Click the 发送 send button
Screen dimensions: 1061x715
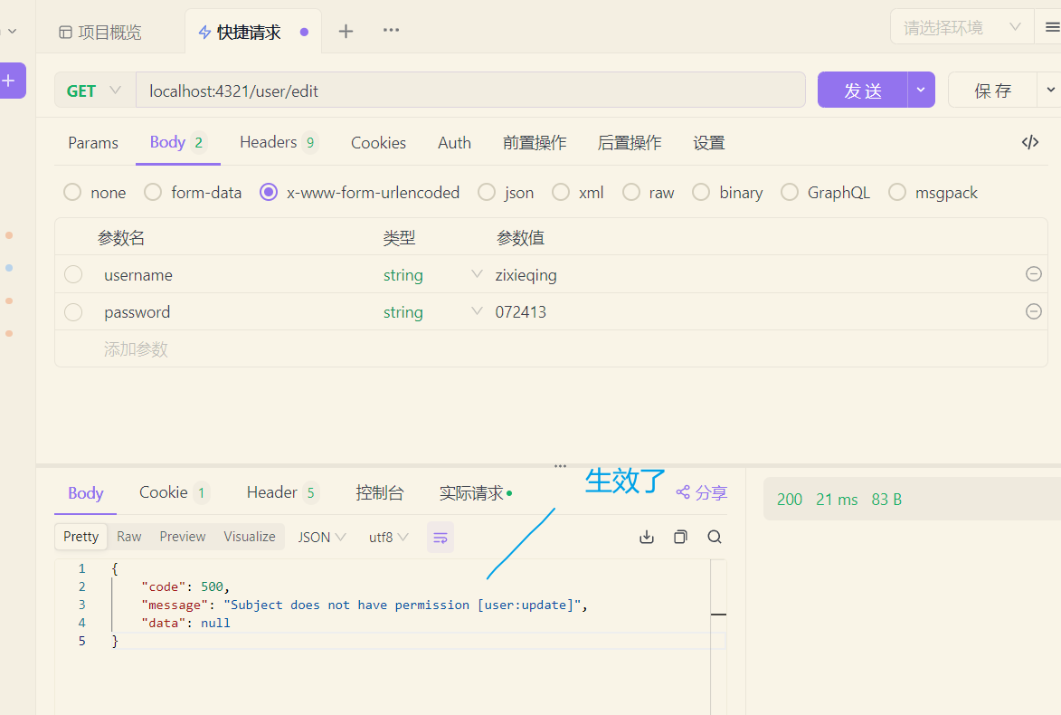(x=863, y=90)
